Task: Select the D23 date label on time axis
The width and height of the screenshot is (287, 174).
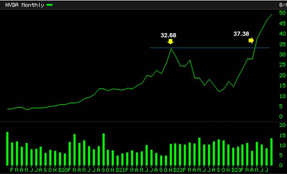Action: [235, 170]
